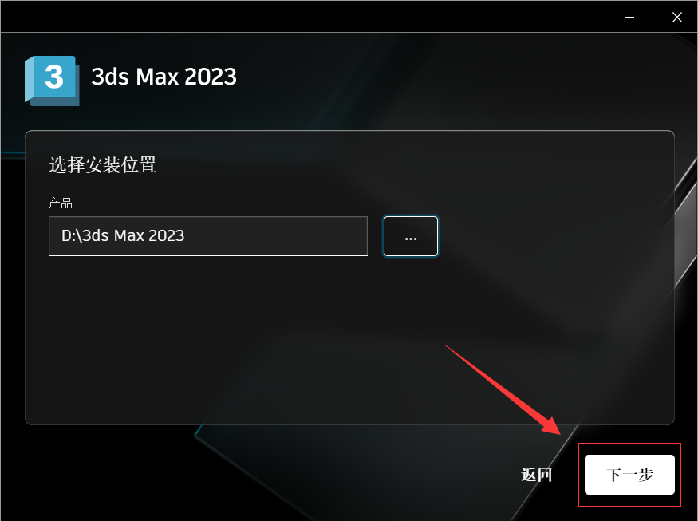Viewport: 698px width, 521px height.
Task: Click the 3ds Max cube logo icon
Action: click(52, 81)
